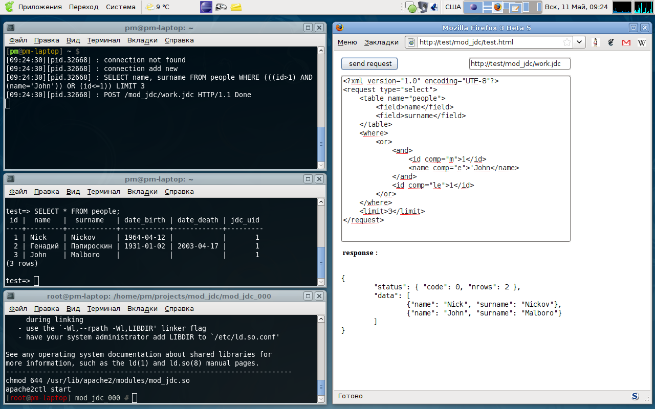Viewport: 655px width, 409px height.
Task: Bookmark page with star icon in address bar
Action: (567, 42)
